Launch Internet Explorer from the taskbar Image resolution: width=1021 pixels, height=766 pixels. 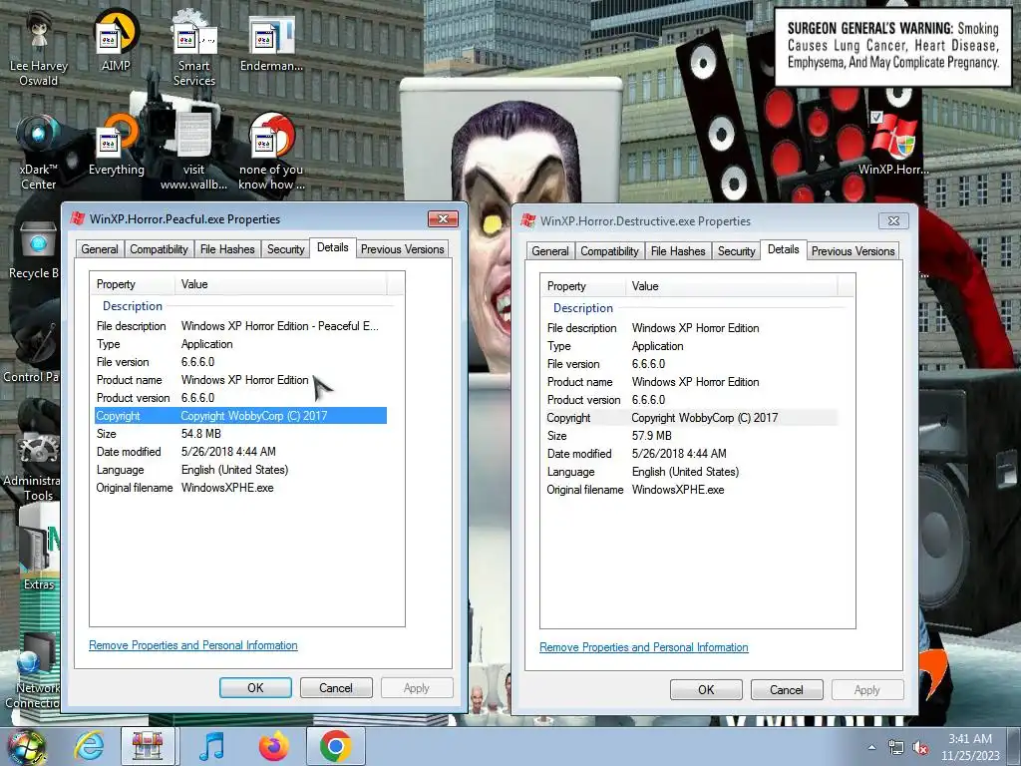(x=89, y=746)
